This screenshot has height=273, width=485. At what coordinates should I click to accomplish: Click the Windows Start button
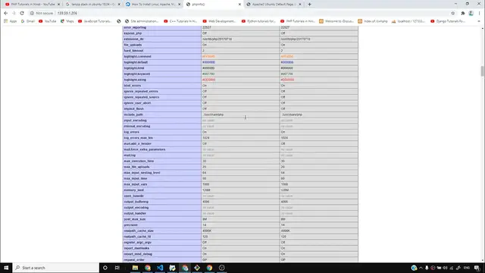pyautogui.click(x=6, y=268)
